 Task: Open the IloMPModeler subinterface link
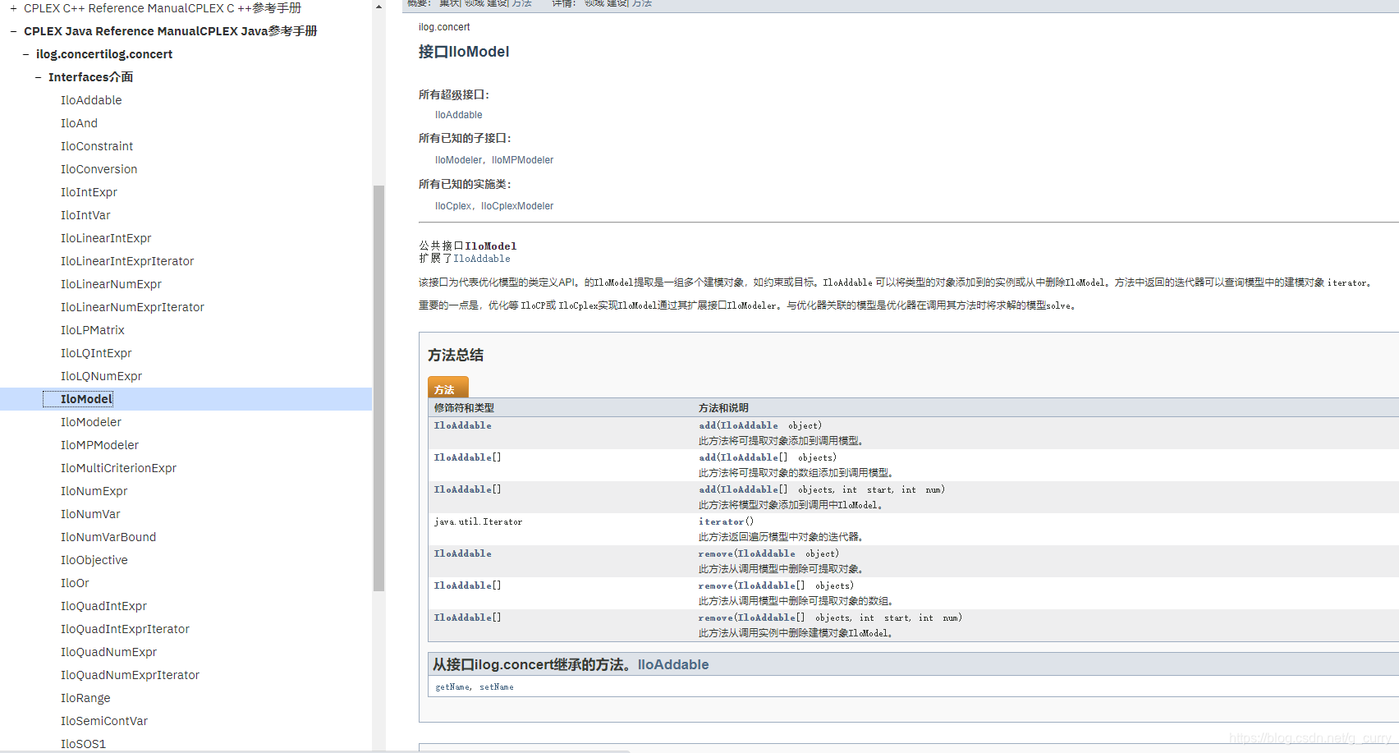[x=523, y=159]
